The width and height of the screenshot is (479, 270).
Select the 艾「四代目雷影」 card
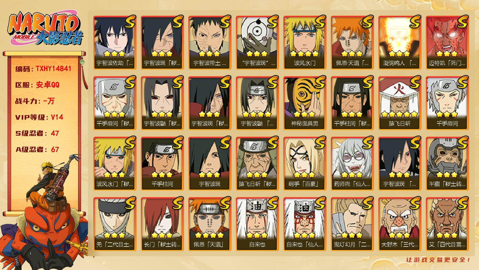click(x=447, y=224)
